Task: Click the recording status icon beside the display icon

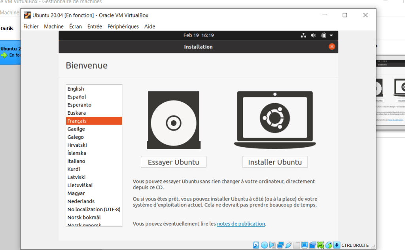Action: pos(312,245)
